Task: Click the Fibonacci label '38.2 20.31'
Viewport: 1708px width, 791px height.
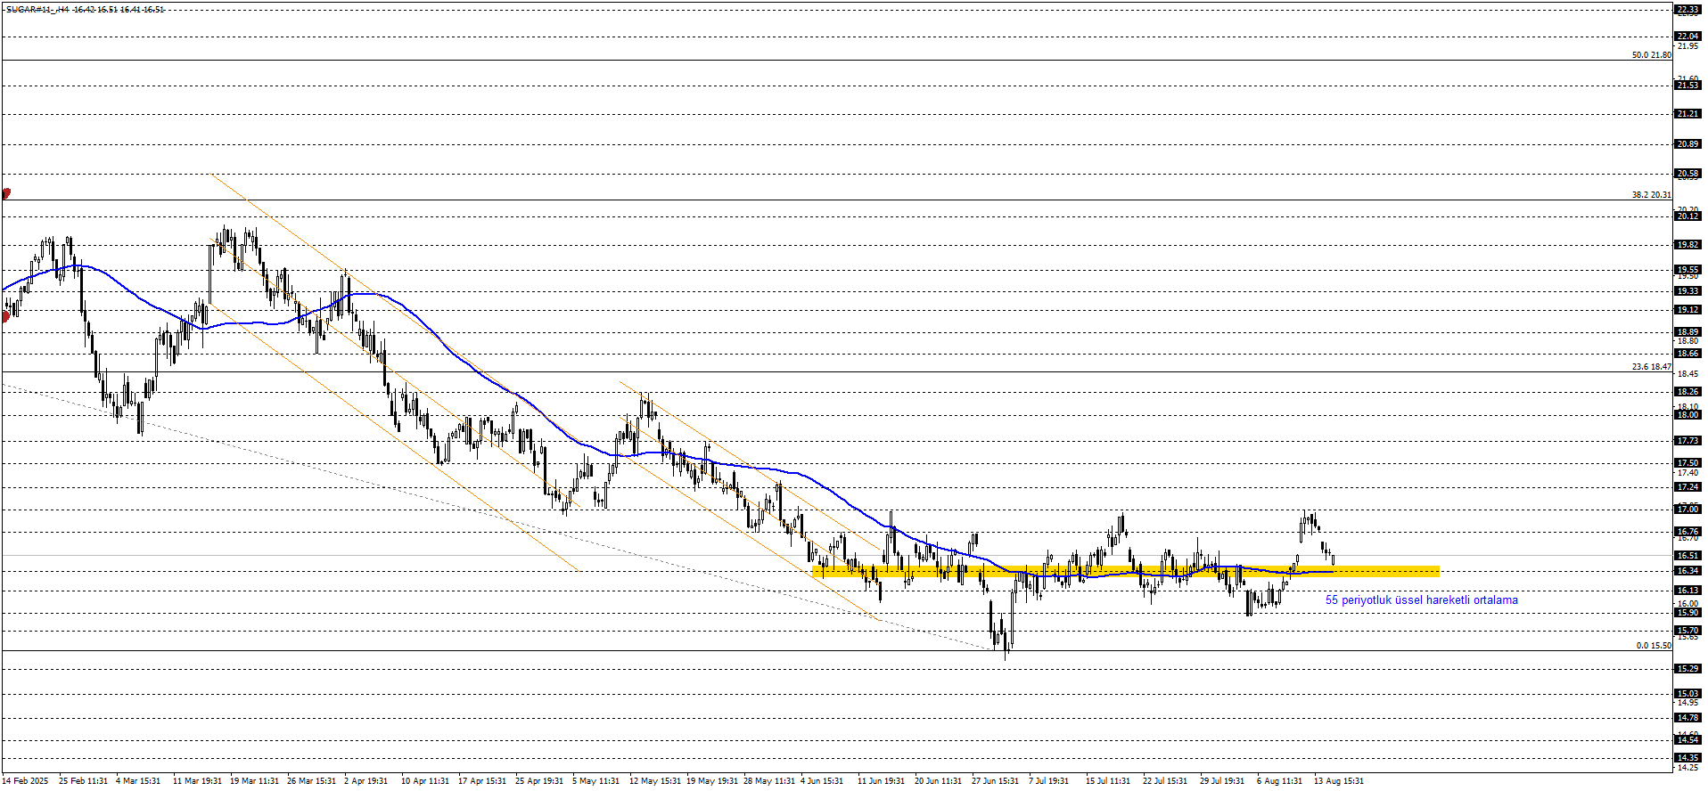Action: click(1651, 195)
